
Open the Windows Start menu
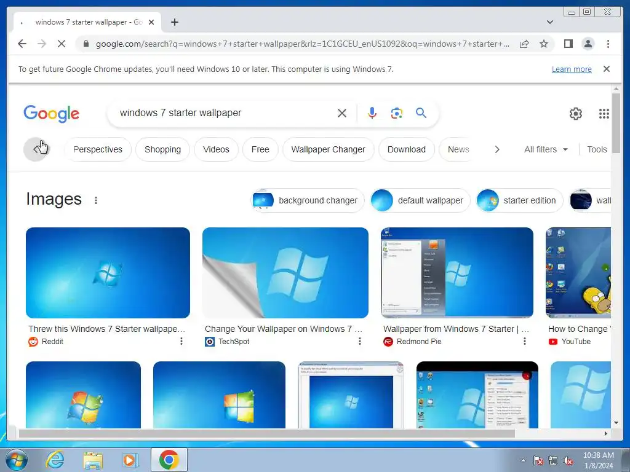17,460
